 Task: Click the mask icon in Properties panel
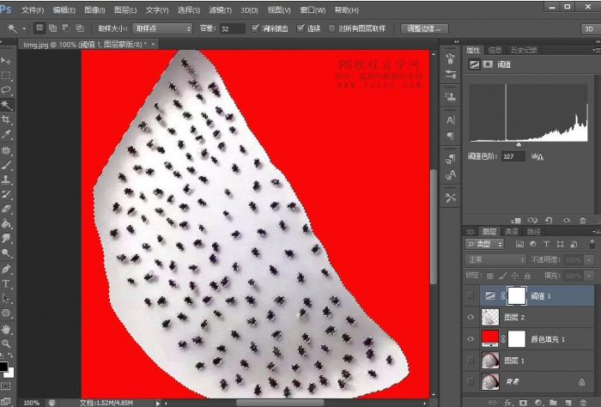pyautogui.click(x=489, y=64)
